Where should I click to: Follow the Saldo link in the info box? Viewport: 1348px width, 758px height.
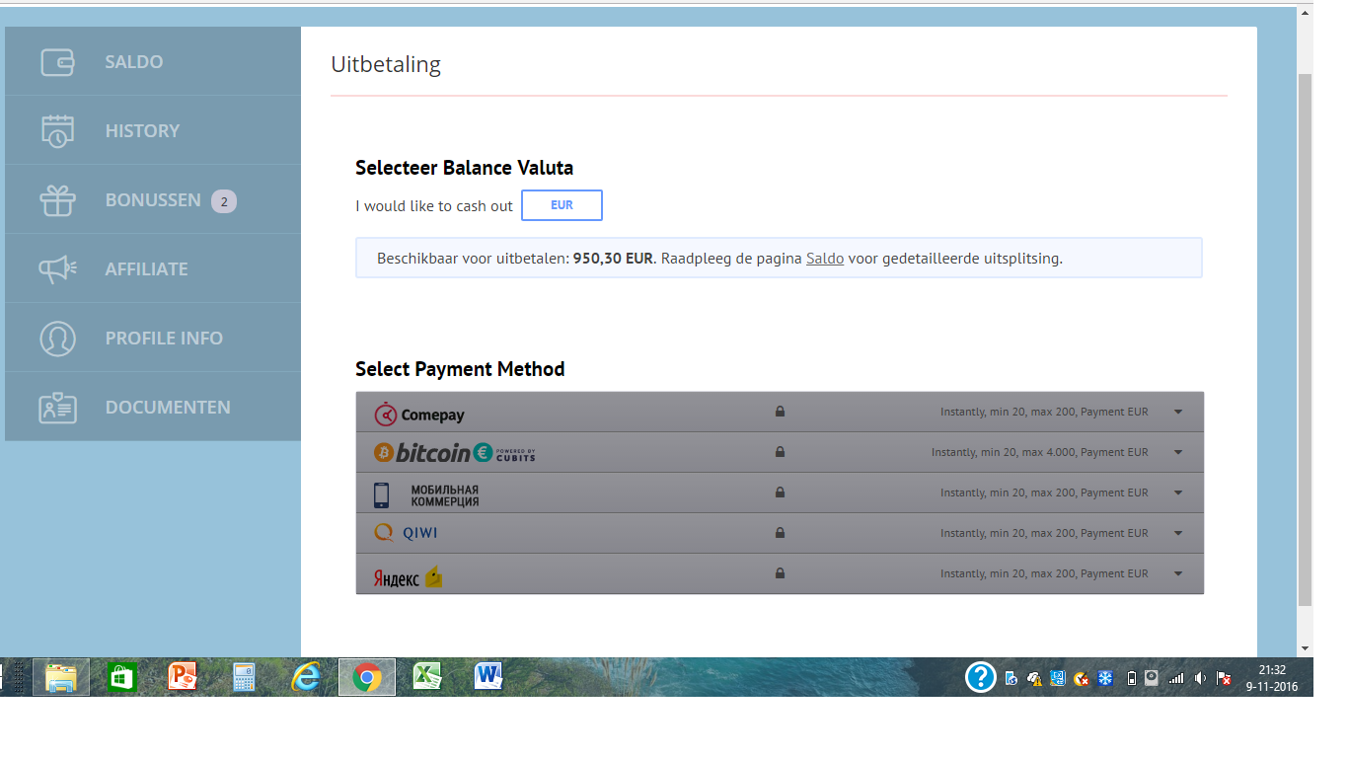pyautogui.click(x=825, y=259)
